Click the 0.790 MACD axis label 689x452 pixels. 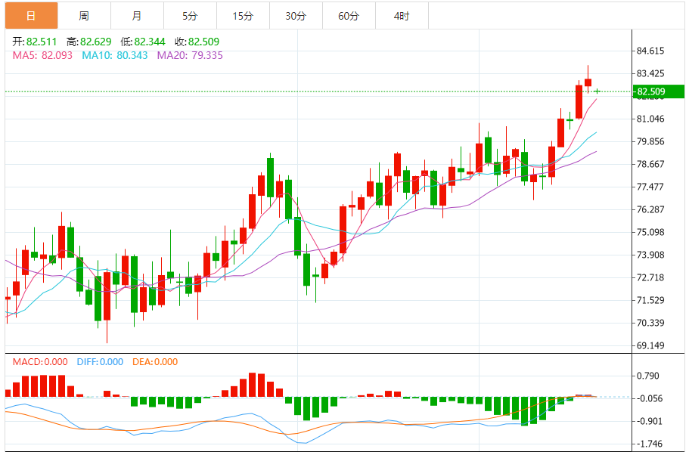coord(648,376)
